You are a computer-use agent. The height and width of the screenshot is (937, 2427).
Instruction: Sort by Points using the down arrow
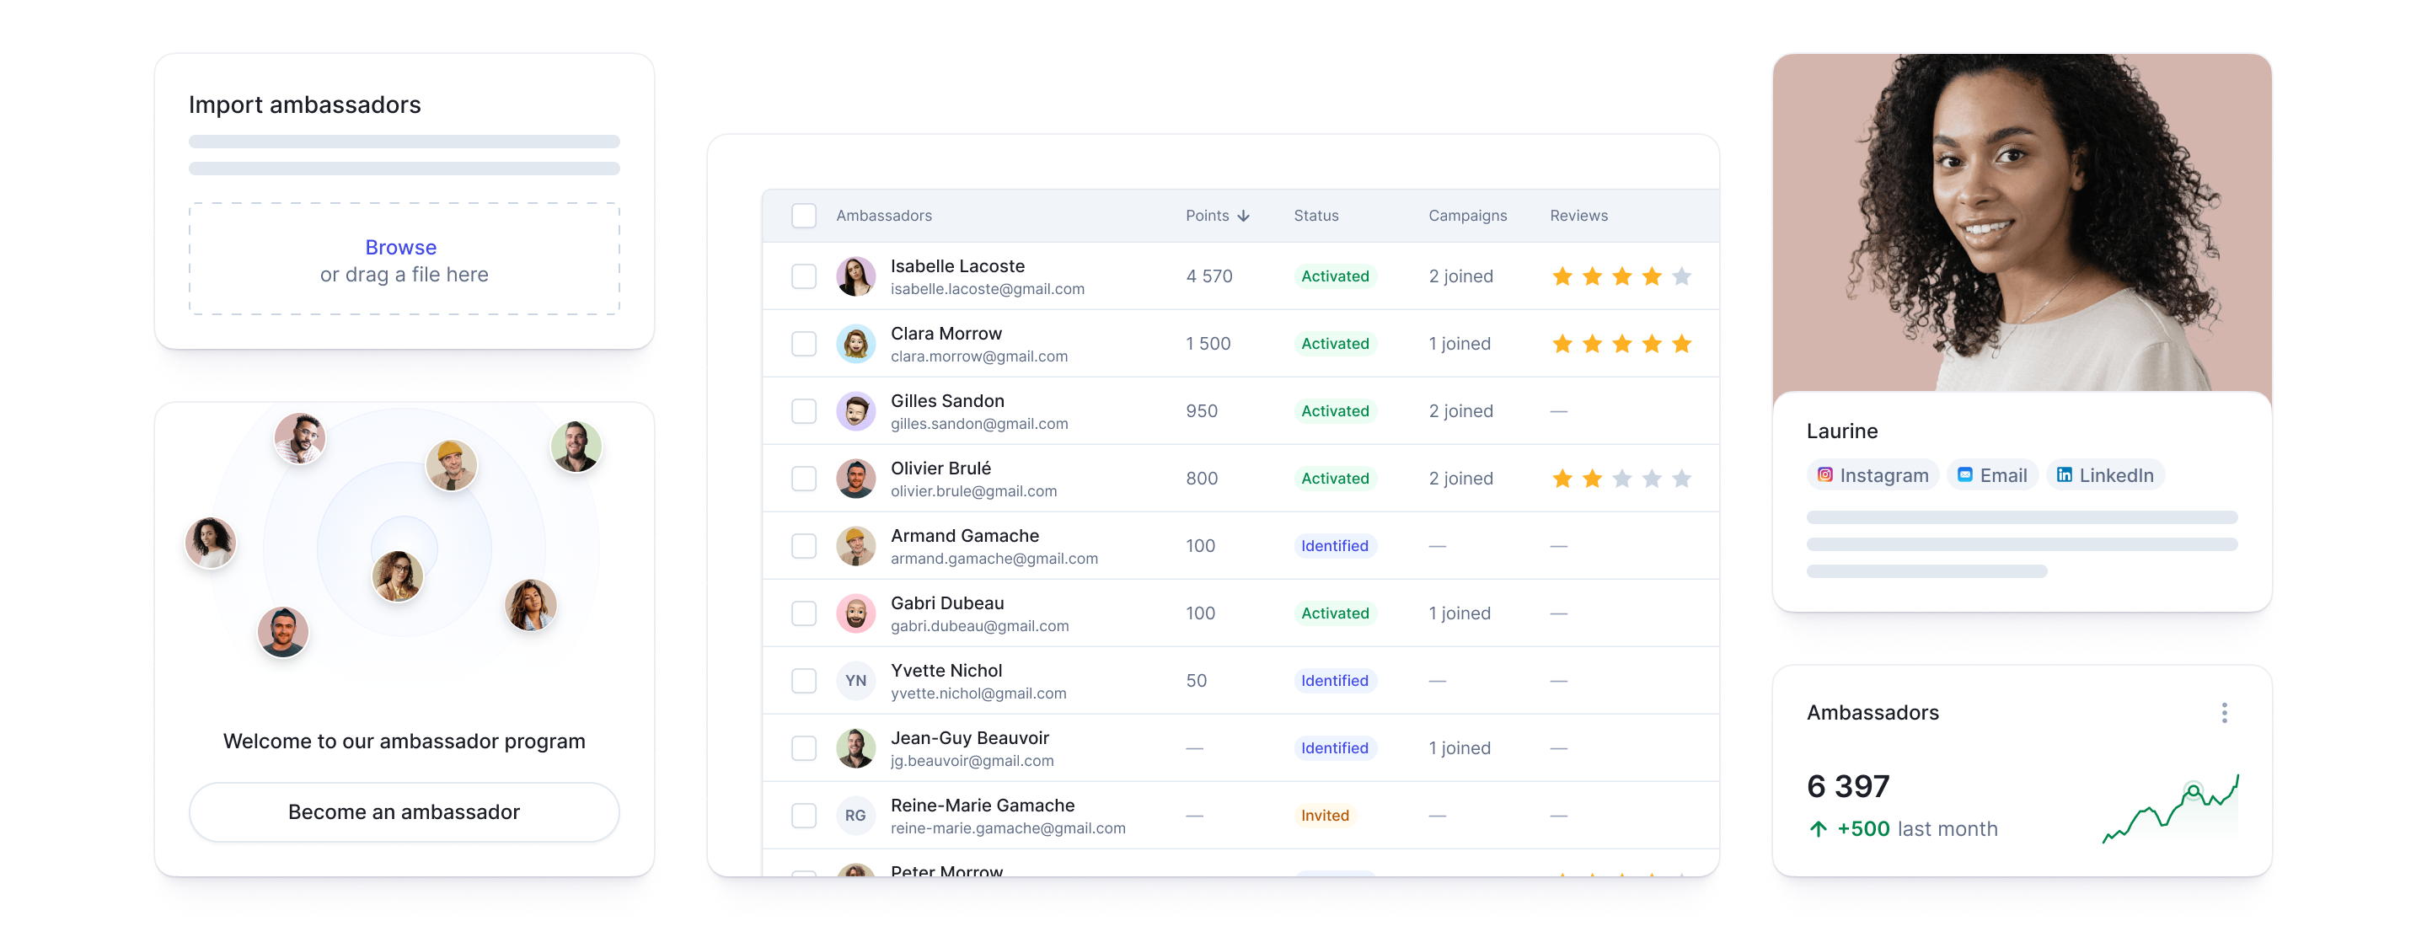(1244, 216)
